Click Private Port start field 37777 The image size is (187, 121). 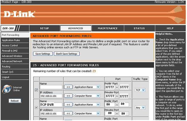click(x=110, y=96)
